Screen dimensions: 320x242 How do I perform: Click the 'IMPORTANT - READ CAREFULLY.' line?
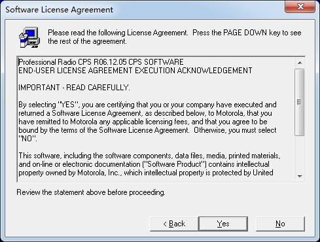[74, 88]
